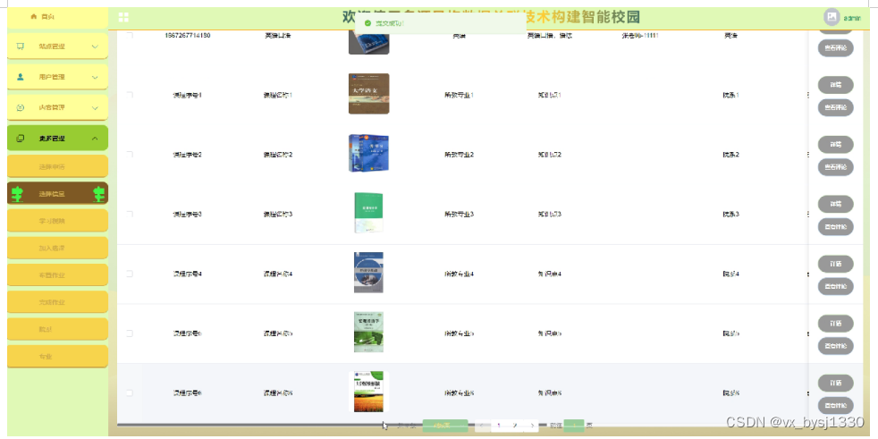Click the green success check icon in toast

point(367,23)
